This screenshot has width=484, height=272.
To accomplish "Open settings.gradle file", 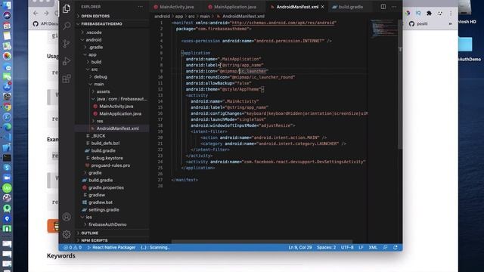I will coord(112,210).
